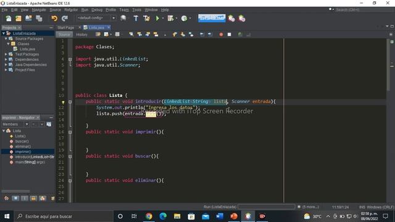Collapse the Source Packages node
Viewport: 395px width, 222px height.
[x=6, y=38]
